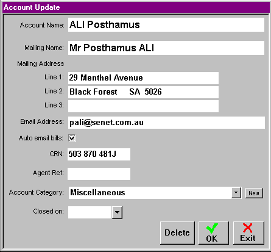Viewport: 271px width, 252px height.
Task: Click the green checkmark OK button
Action: click(x=214, y=233)
